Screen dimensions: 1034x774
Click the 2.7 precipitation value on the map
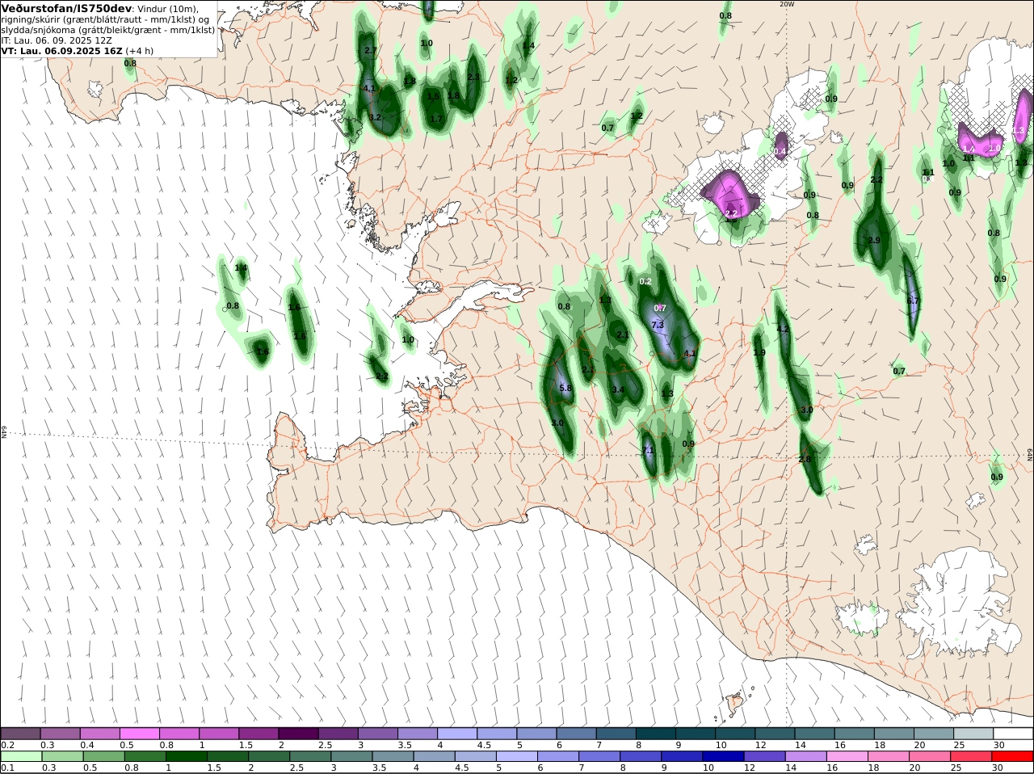[x=371, y=50]
